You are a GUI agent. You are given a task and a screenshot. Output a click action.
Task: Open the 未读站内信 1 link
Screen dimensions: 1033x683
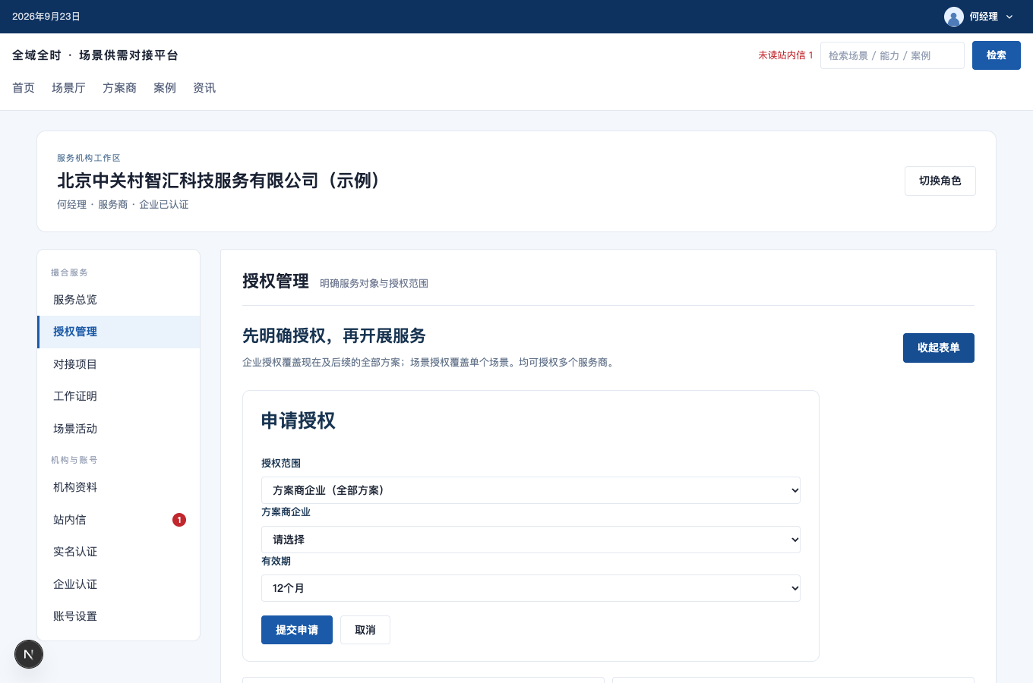[x=785, y=55]
